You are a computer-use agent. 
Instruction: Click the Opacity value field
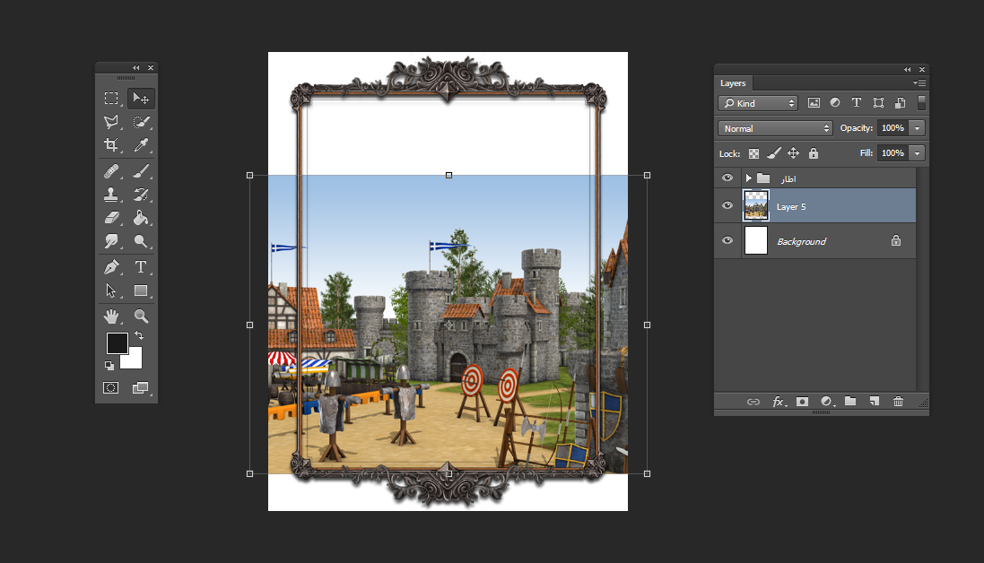(893, 128)
